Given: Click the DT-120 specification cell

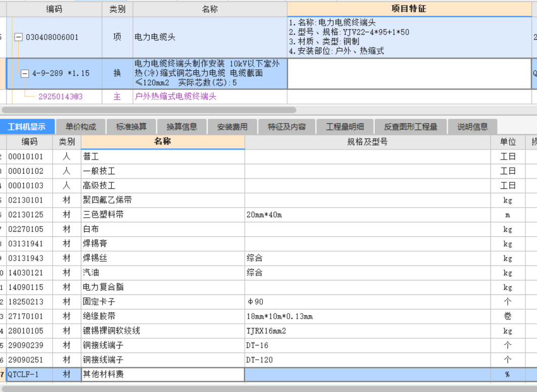Looking at the screenshot, I should click(x=368, y=360).
